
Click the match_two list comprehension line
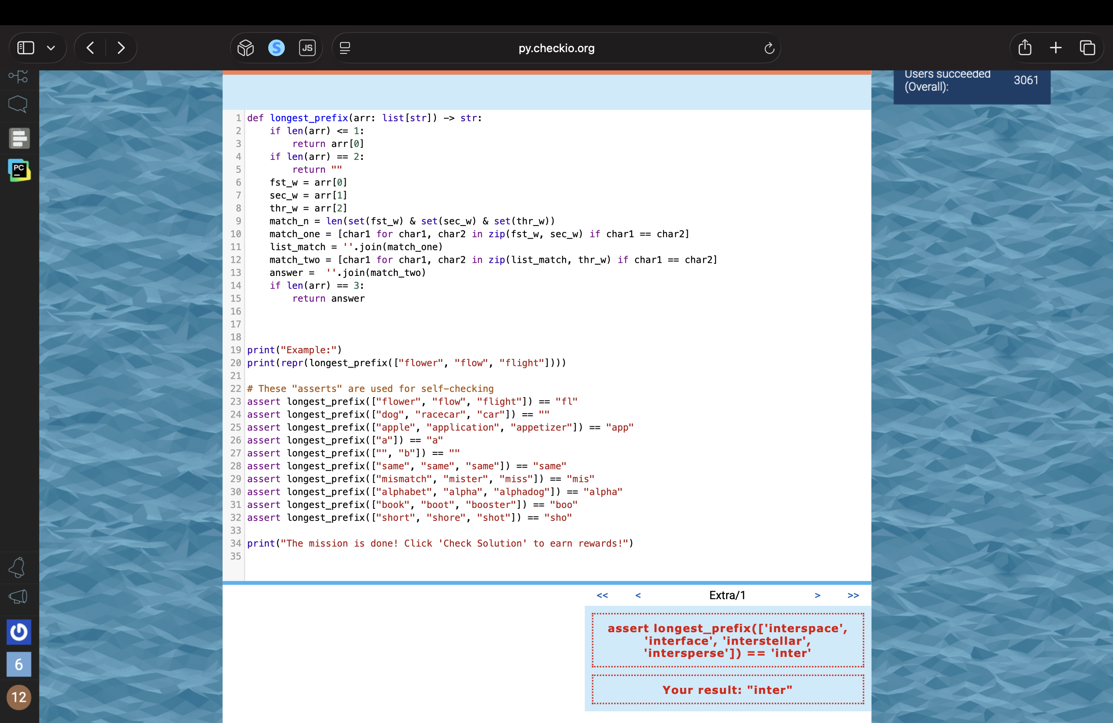coord(493,259)
